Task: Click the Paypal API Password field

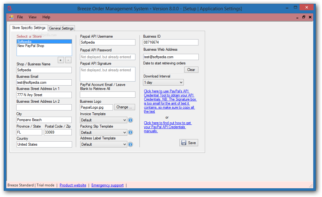Action: tap(108, 57)
